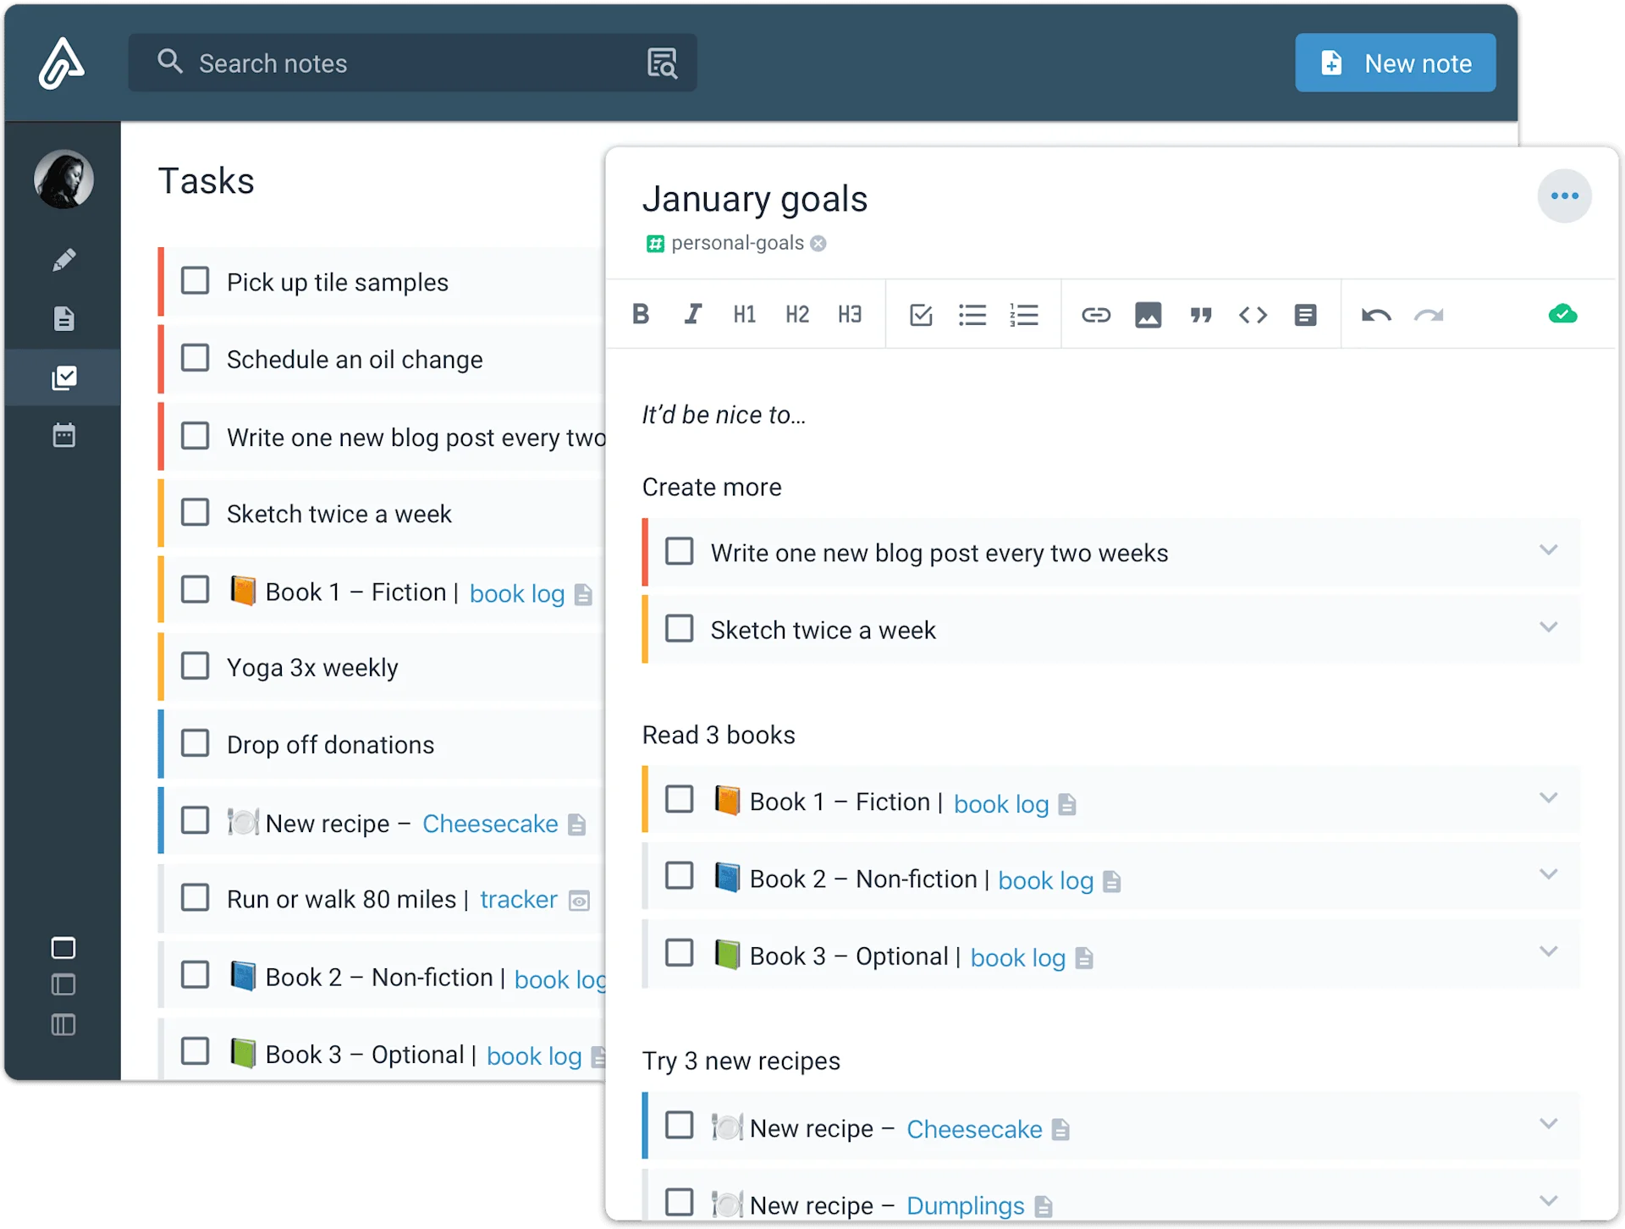This screenshot has width=1625, height=1229.
Task: Open the Dumplings recipe link
Action: [964, 1205]
